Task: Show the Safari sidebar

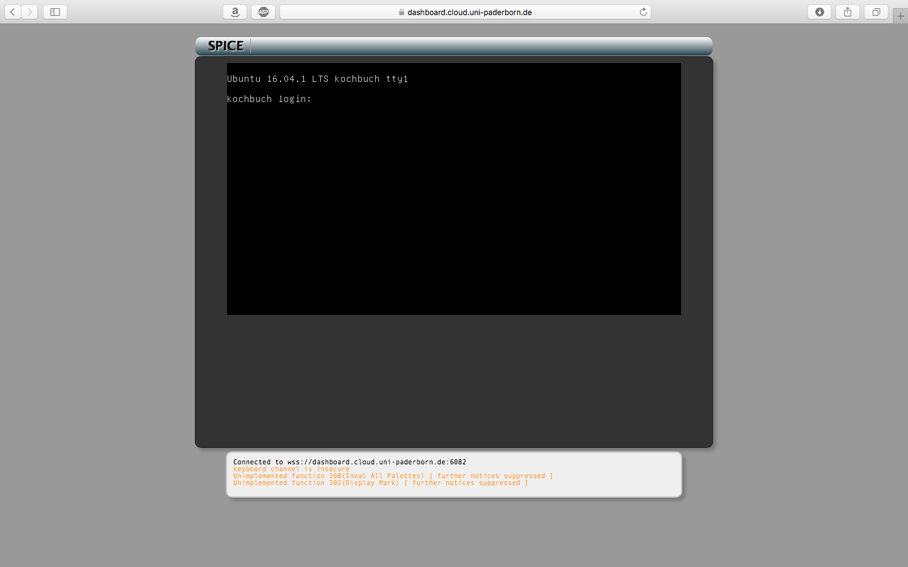Action: pos(55,12)
